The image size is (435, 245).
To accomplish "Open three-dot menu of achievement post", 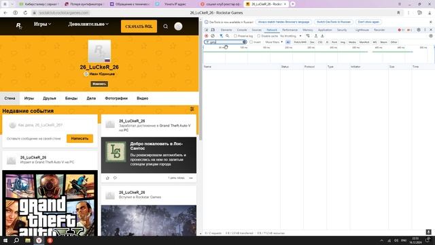I will tap(191, 178).
